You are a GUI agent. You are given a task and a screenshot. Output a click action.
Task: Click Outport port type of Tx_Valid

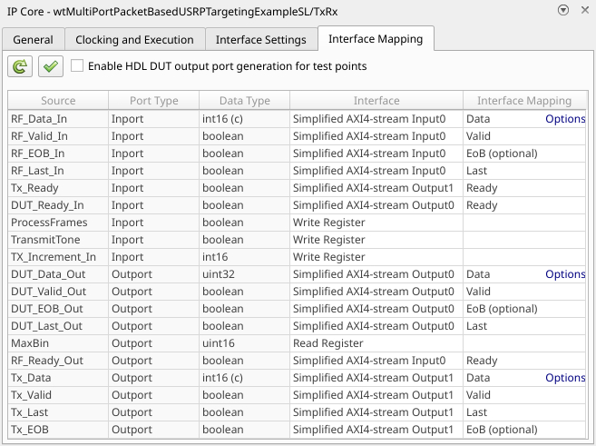154,395
